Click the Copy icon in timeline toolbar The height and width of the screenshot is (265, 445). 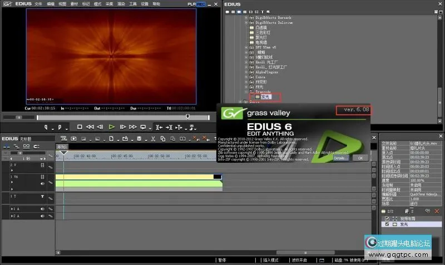(x=162, y=138)
